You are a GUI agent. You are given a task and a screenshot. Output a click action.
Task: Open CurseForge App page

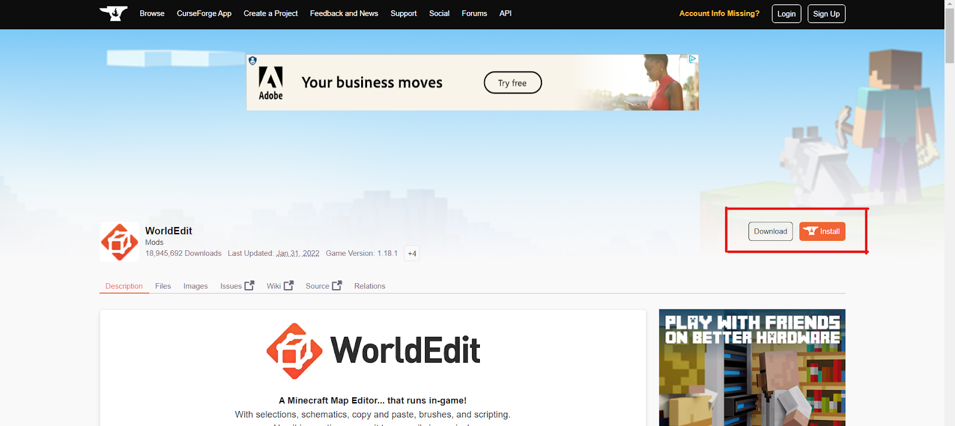pos(204,13)
